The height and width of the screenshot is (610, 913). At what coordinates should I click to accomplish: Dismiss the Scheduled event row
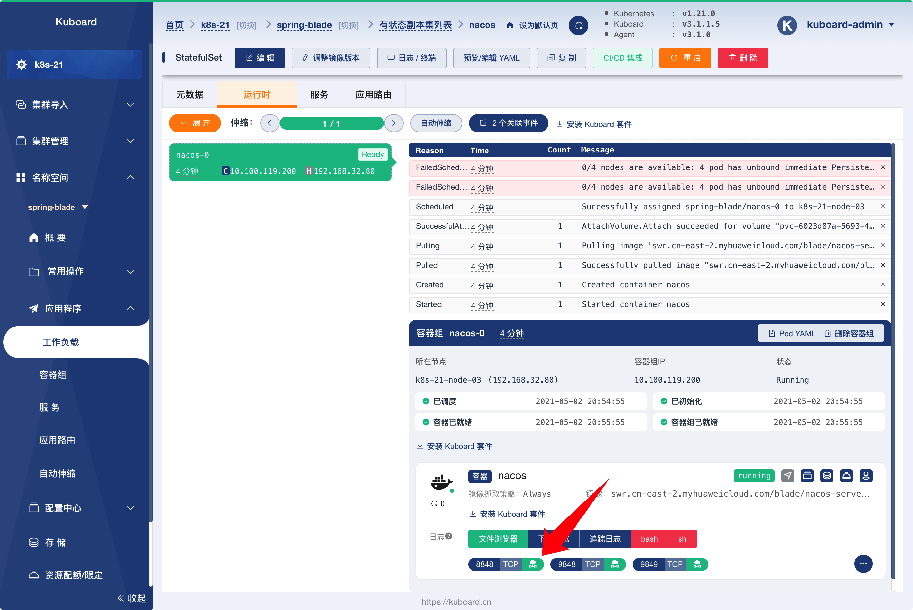pos(883,207)
